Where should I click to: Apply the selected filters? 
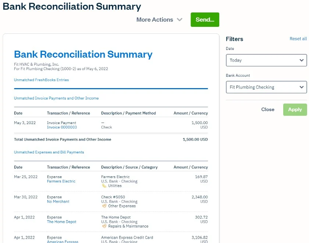[295, 109]
